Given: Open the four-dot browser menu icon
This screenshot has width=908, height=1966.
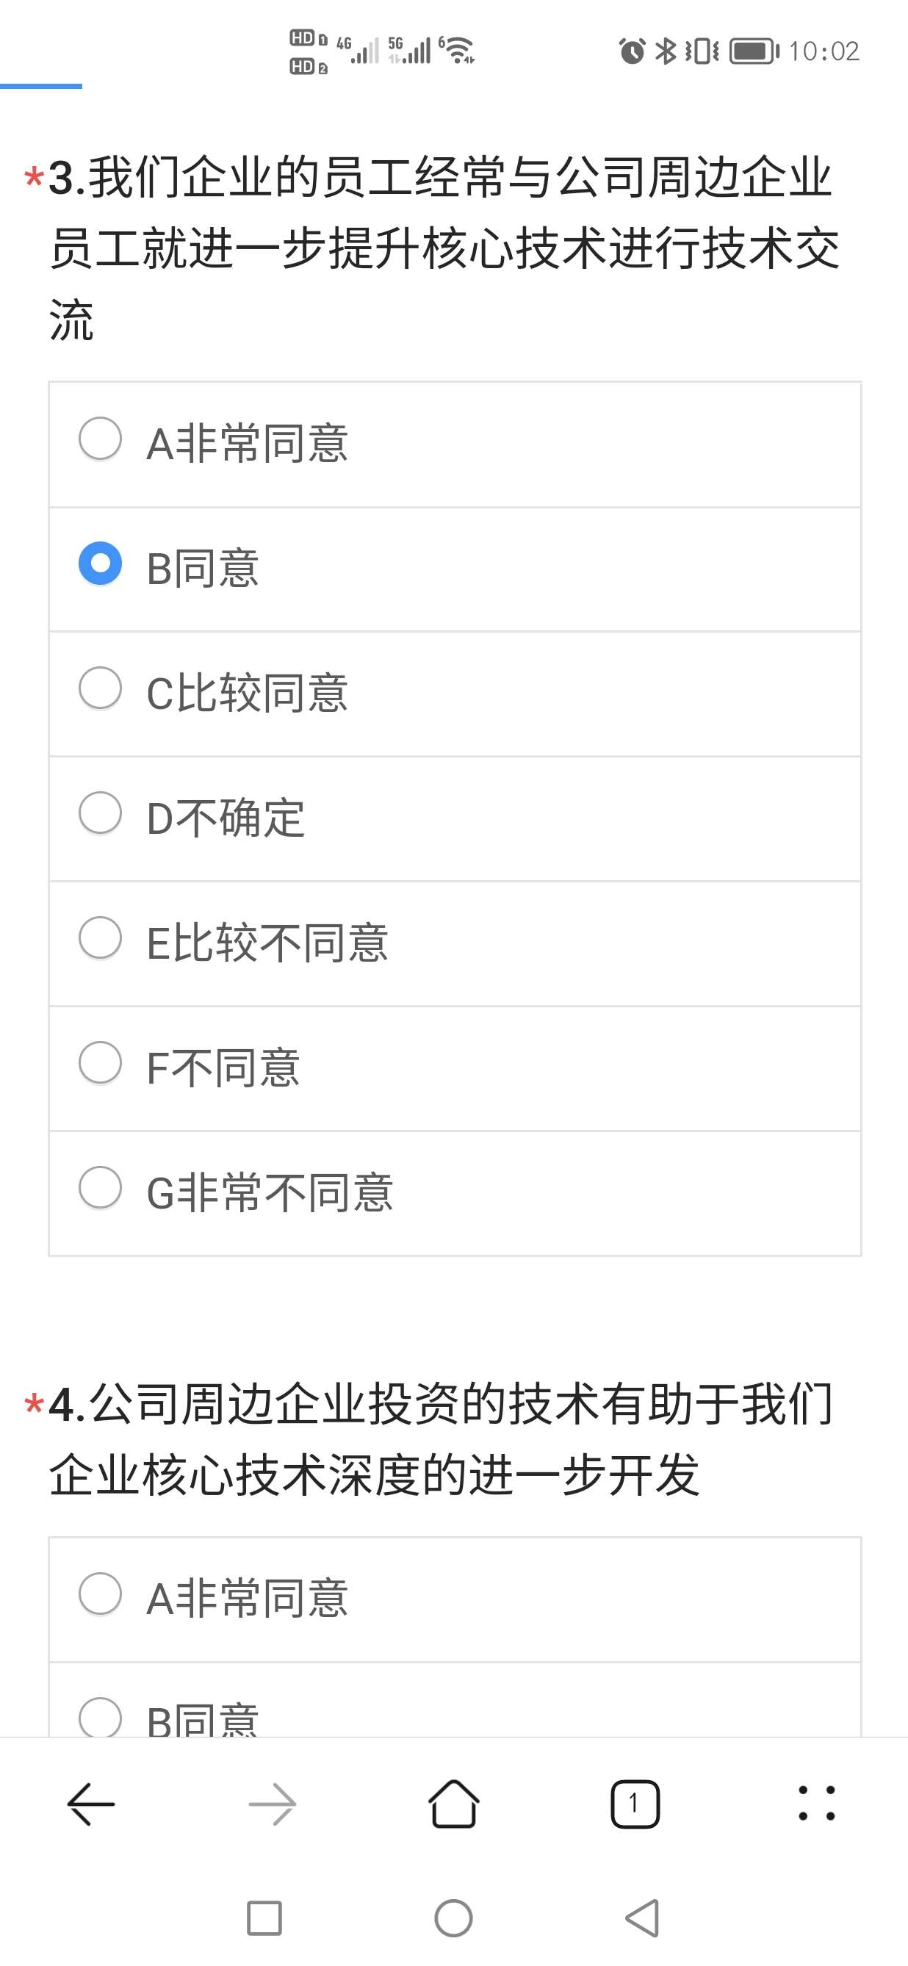Looking at the screenshot, I should tap(816, 1804).
